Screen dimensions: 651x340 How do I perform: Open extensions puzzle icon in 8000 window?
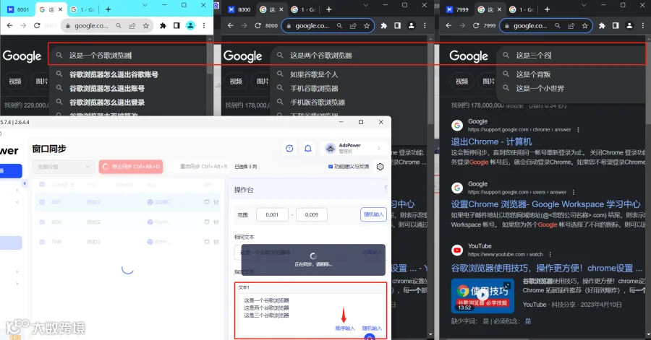(383, 26)
